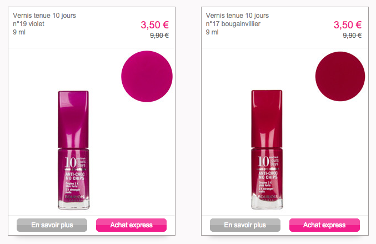The height and width of the screenshot is (244, 376).
Task: Click the Vernis tenue 10 jours title on the bougainvillier card
Action: point(237,16)
